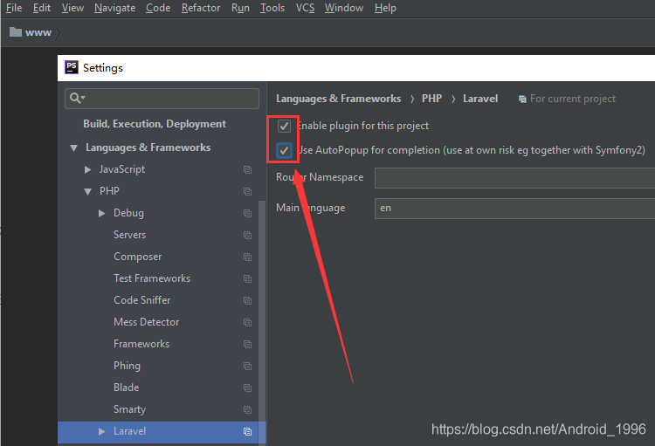This screenshot has height=446, width=655.
Task: Select the Test Frameworks settings page
Action: 152,278
